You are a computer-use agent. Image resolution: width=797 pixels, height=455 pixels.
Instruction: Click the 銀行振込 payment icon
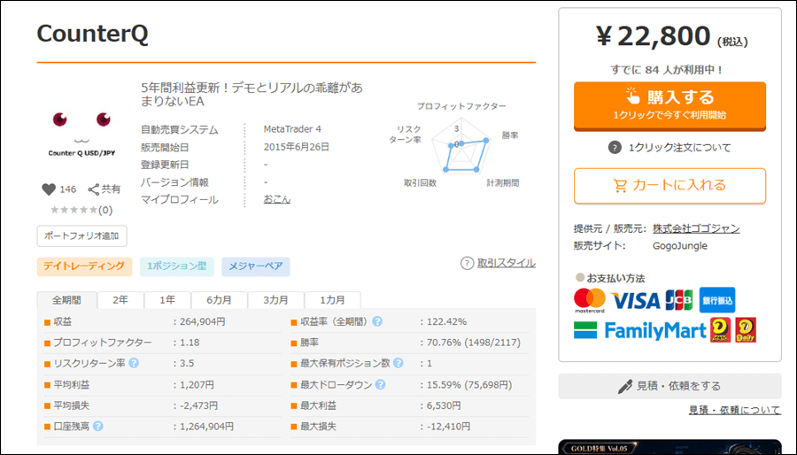717,300
